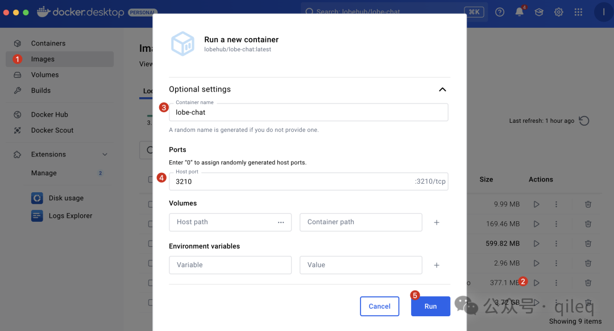Click the Docker Desktop whale logo
The height and width of the screenshot is (331, 614).
[x=43, y=12]
